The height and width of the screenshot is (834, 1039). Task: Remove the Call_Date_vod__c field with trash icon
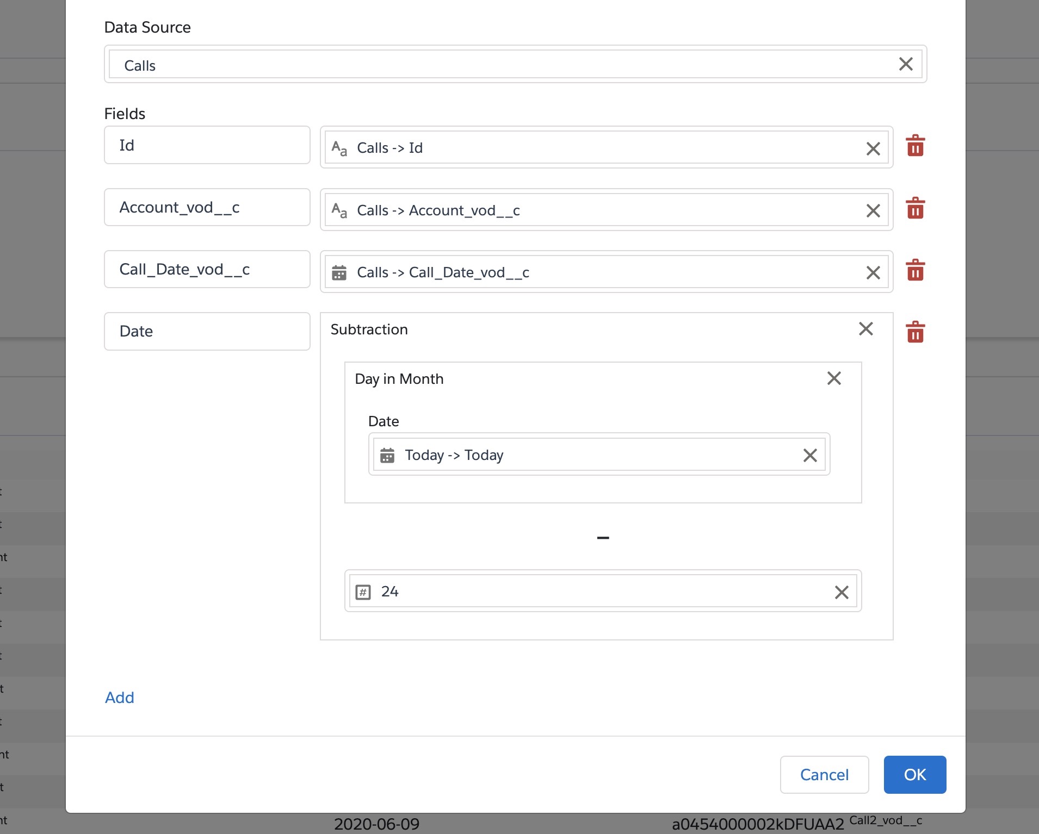[x=915, y=271]
